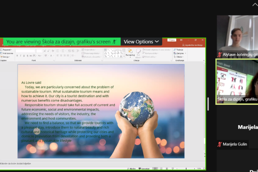Open columns dropdown in paragraph group
258x172 pixels.
73,55
